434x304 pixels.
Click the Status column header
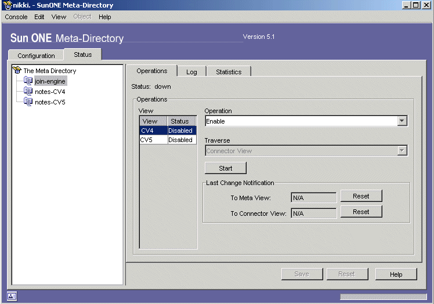(182, 121)
